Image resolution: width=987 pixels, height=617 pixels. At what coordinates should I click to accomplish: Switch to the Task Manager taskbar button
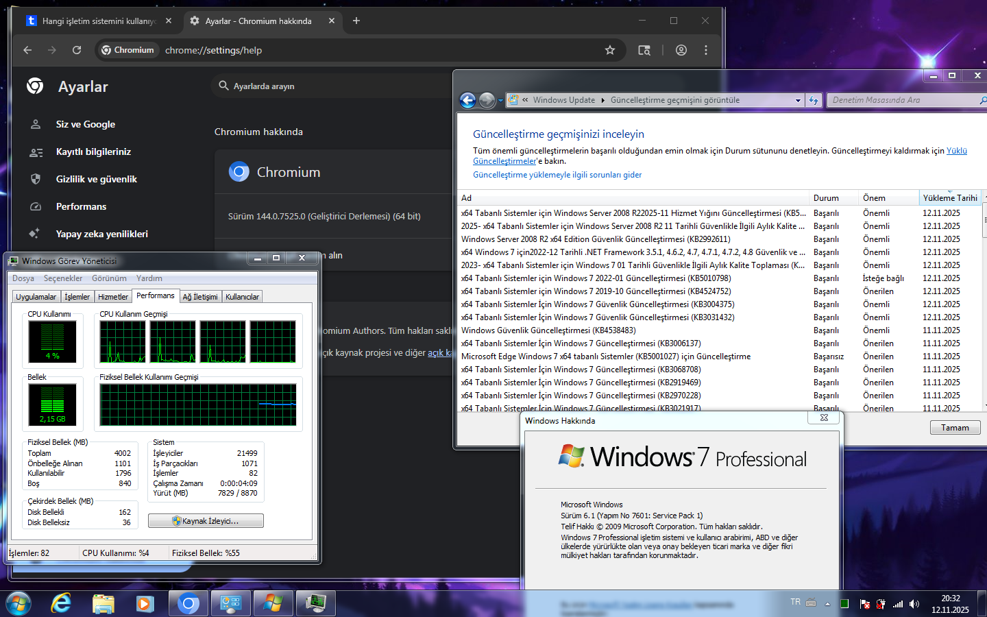point(315,603)
